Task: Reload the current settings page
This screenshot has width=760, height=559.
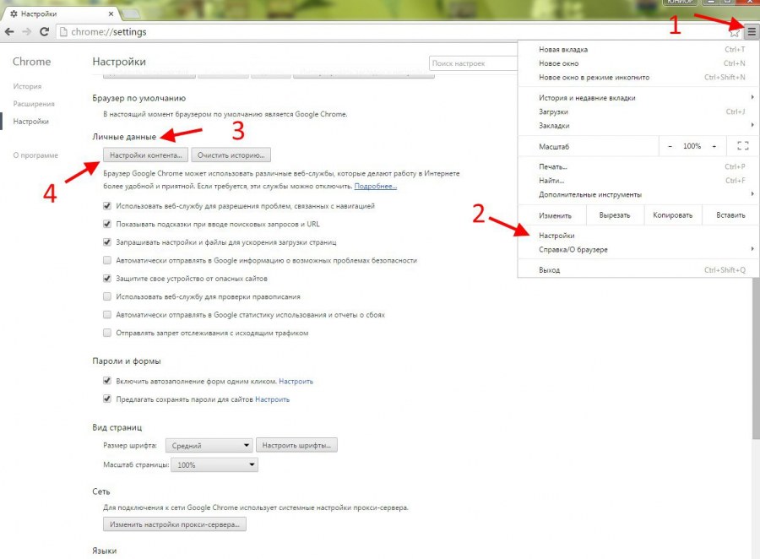Action: (44, 31)
